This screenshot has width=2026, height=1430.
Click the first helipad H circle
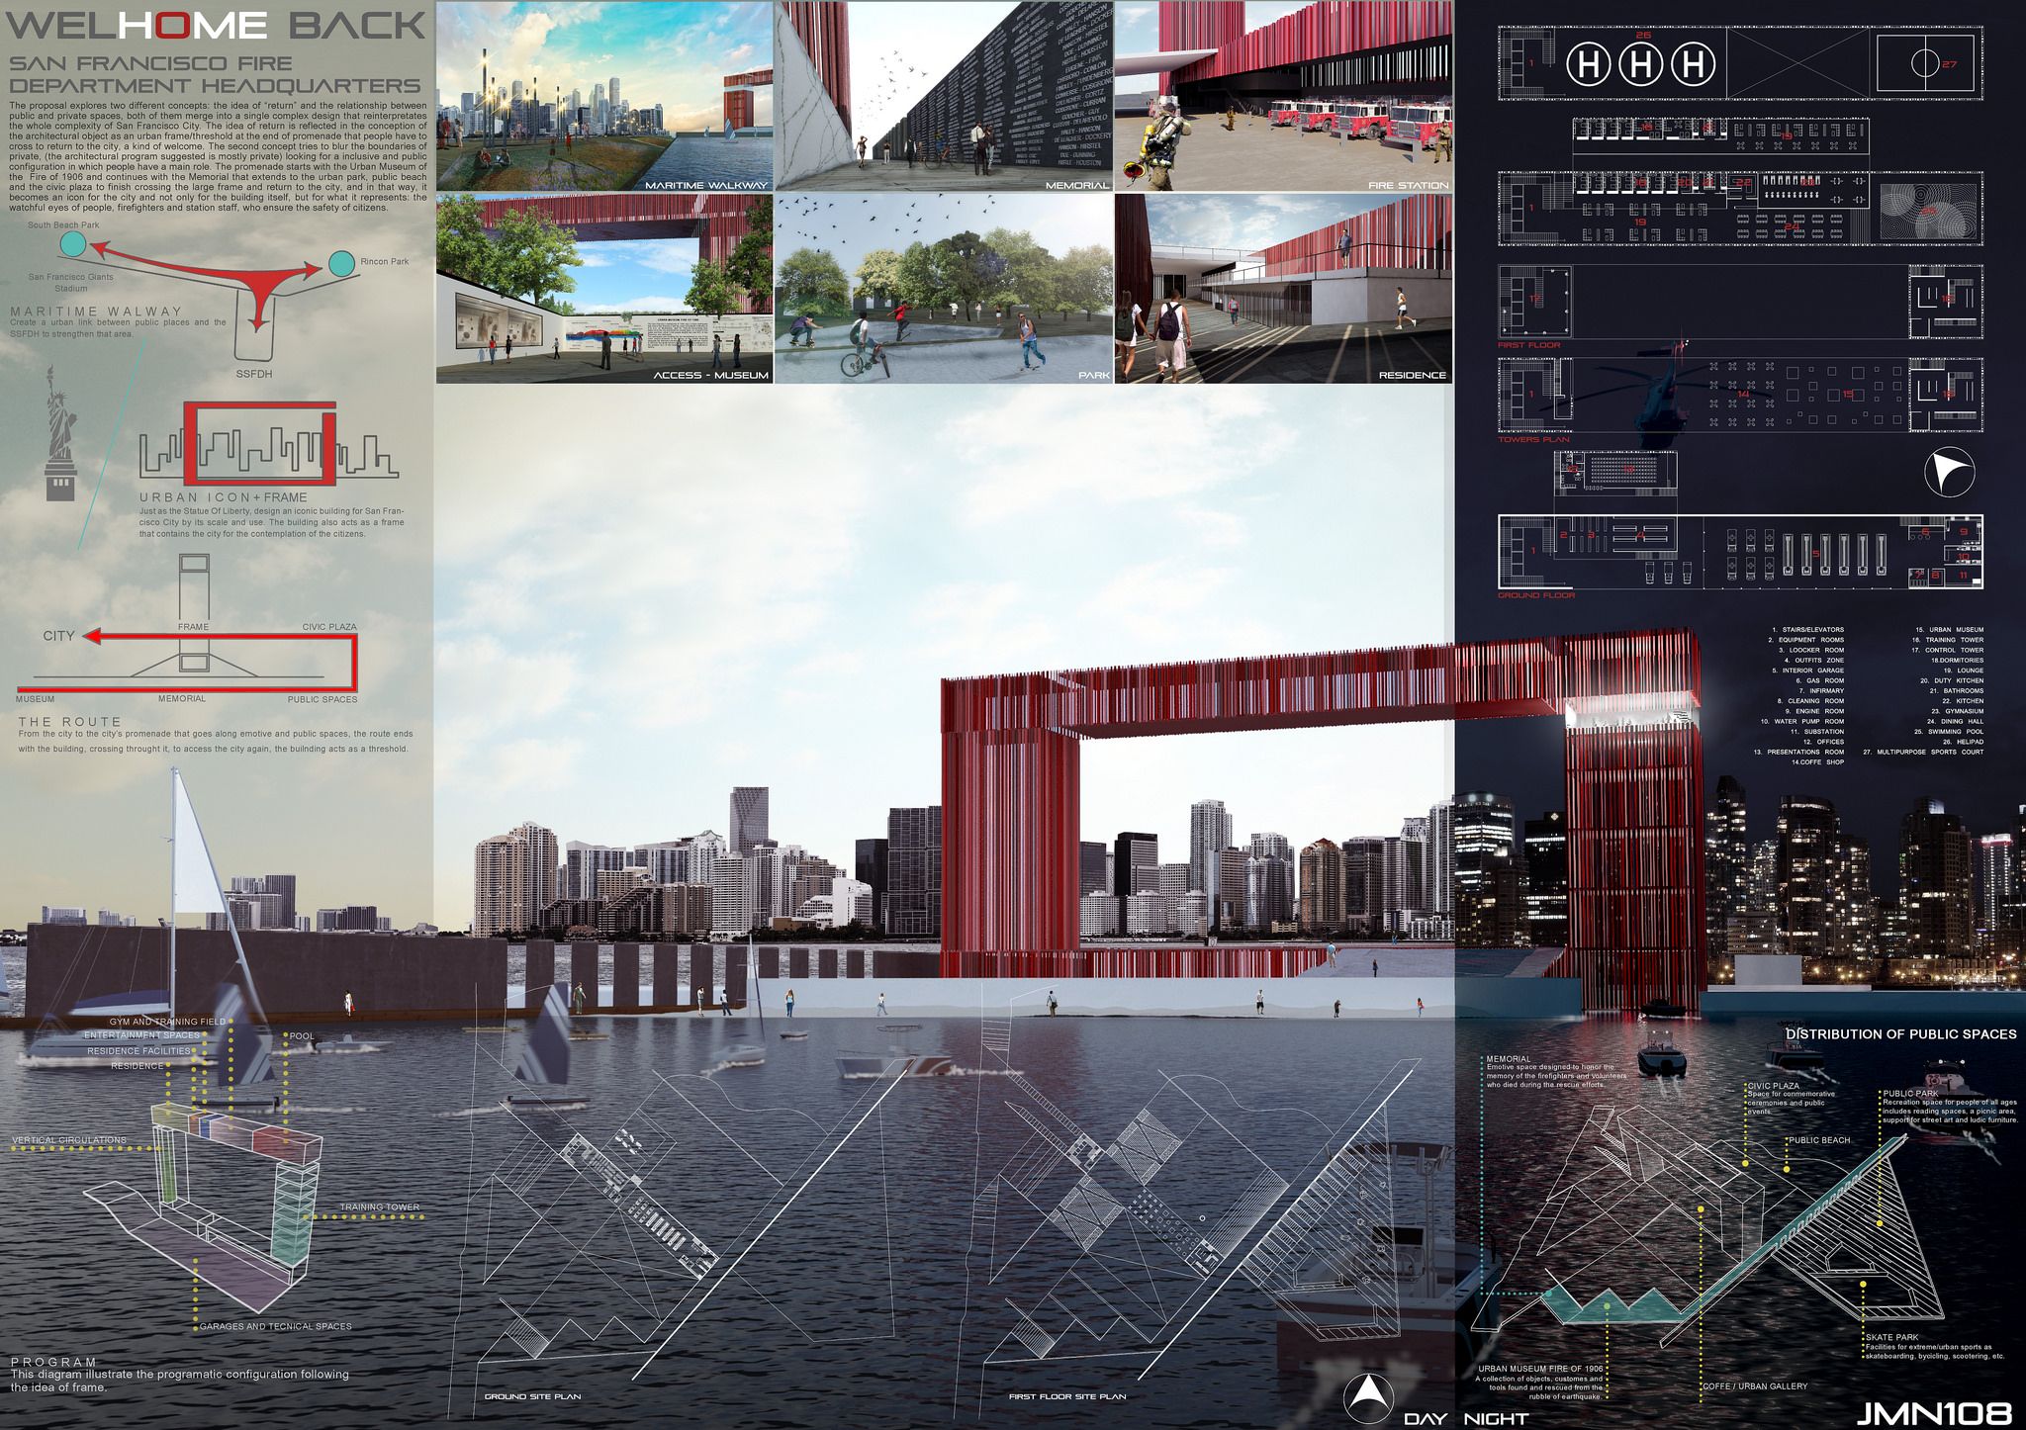1589,64
